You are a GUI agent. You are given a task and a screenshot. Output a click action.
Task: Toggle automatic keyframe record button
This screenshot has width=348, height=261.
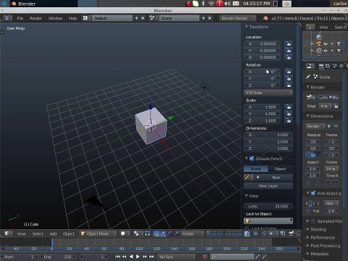[205, 257]
